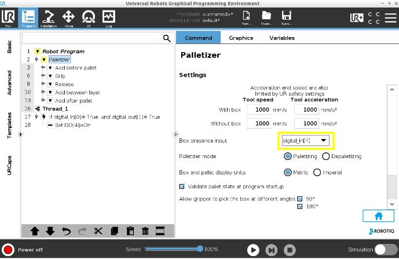This screenshot has height=259, width=399.
Task: Open the Box presence input dropdown
Action: [x=305, y=141]
